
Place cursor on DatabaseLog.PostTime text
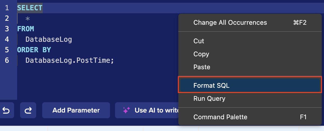pos(70,60)
